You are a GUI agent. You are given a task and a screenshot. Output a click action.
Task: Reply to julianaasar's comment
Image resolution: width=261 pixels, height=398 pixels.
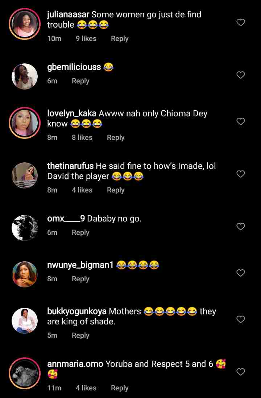tap(120, 39)
